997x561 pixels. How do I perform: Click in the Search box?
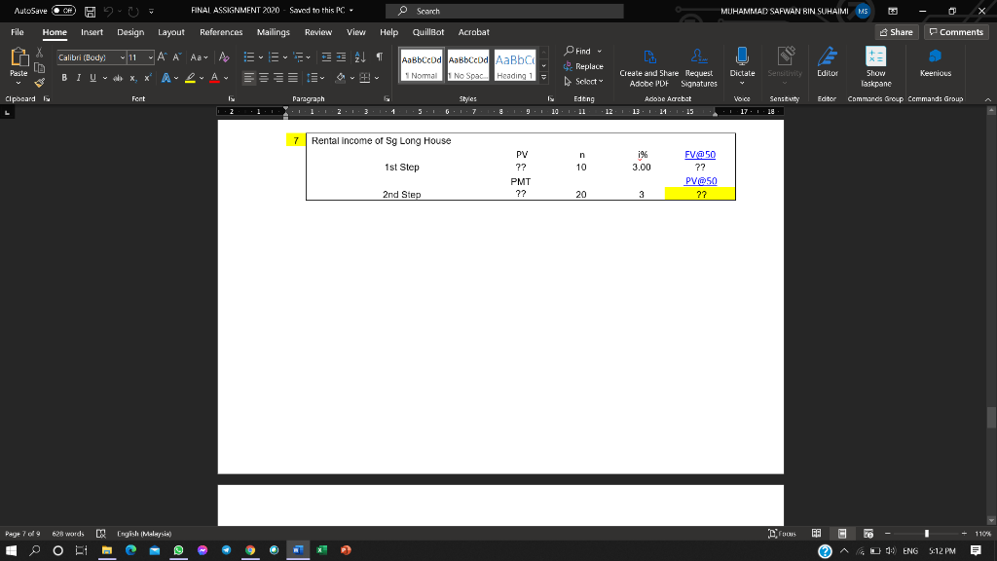click(504, 11)
